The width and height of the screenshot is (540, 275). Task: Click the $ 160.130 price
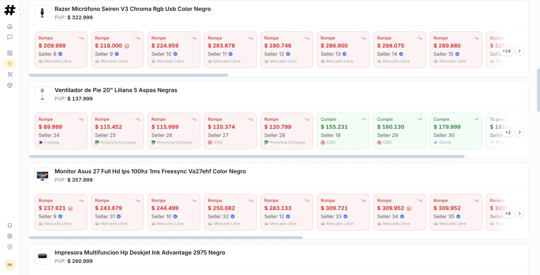click(x=391, y=127)
